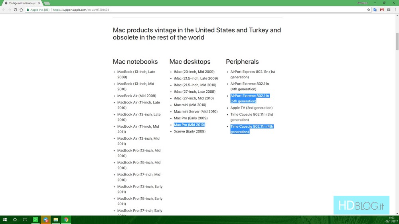Viewport: 399px width, 224px height.
Task: Click 'MacBook Air (11-inch, Mid 2011)' item
Action: [x=138, y=129]
